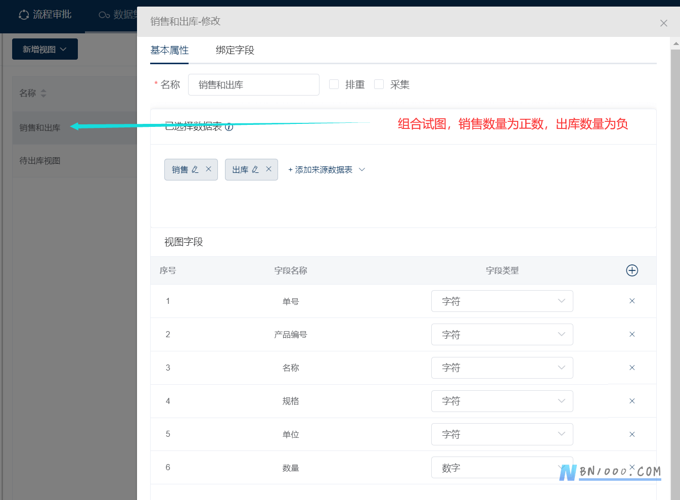Open the 新增视图 dropdown button
The width and height of the screenshot is (680, 500).
[x=45, y=49]
